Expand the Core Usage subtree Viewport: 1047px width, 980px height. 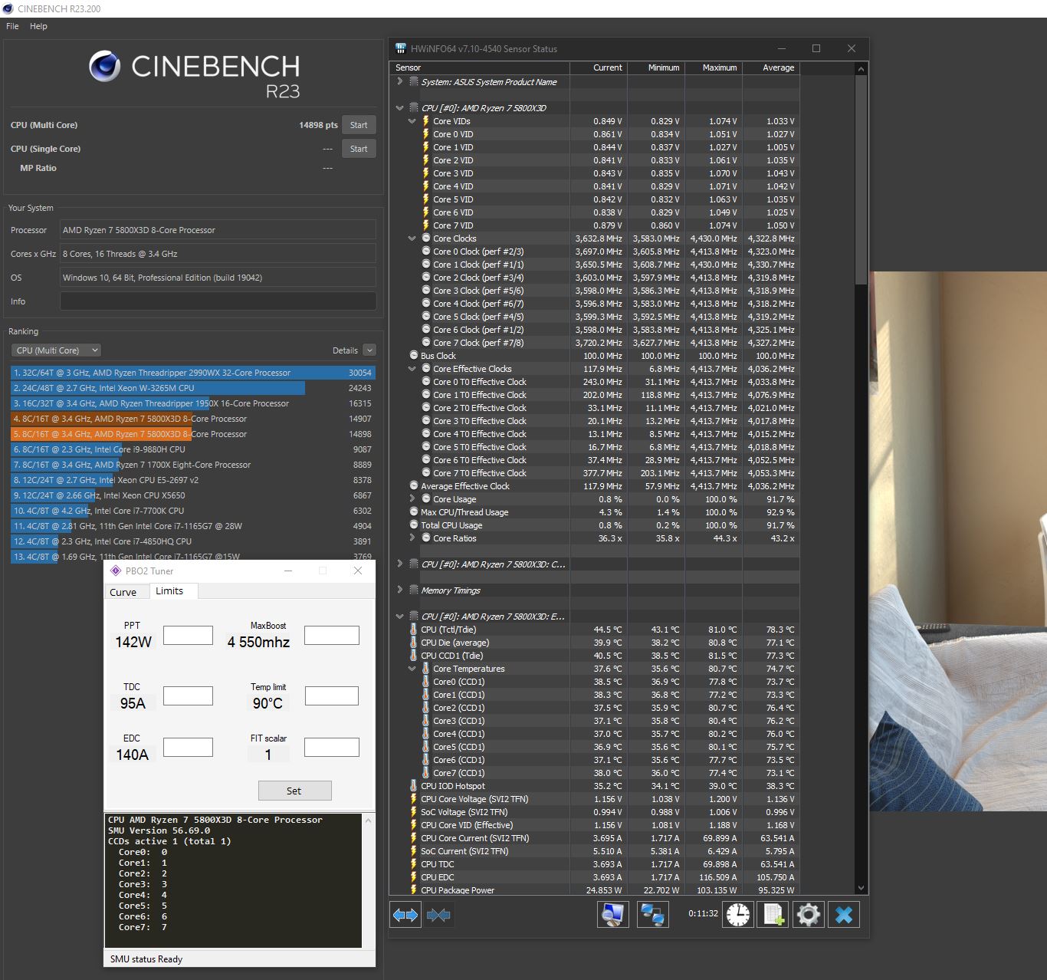click(x=412, y=498)
